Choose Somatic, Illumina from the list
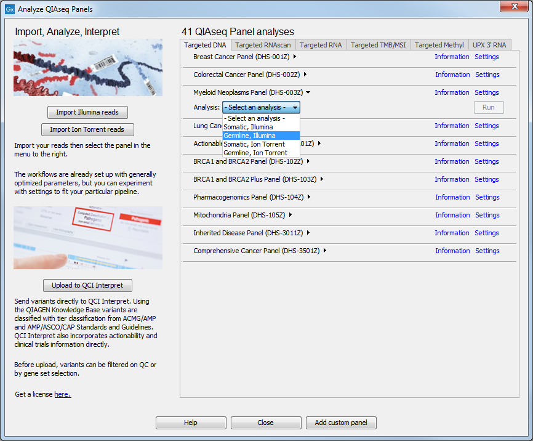This screenshot has width=533, height=441. click(x=261, y=127)
